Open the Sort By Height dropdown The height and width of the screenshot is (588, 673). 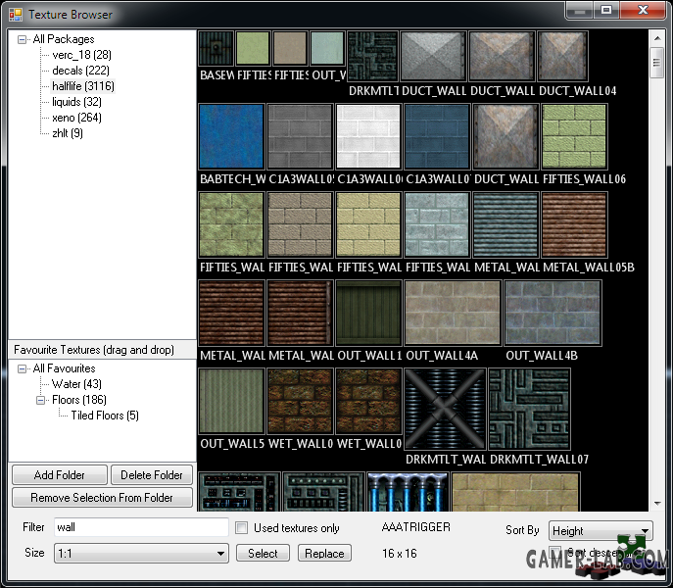tap(601, 531)
